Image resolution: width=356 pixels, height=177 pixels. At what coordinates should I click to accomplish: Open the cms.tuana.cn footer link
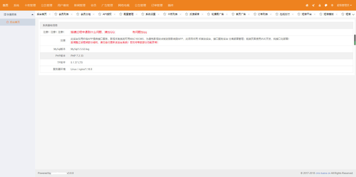pyautogui.click(x=323, y=173)
